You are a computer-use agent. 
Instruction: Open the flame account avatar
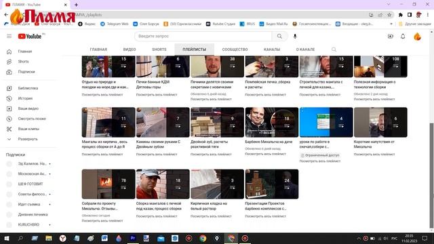pyautogui.click(x=418, y=36)
